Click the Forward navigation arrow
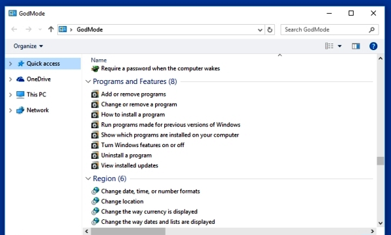This screenshot has height=235, width=391. [29, 29]
